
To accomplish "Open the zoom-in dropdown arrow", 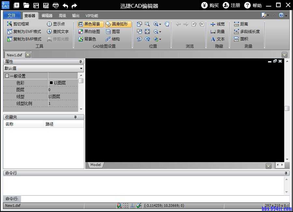I will pos(160,24).
